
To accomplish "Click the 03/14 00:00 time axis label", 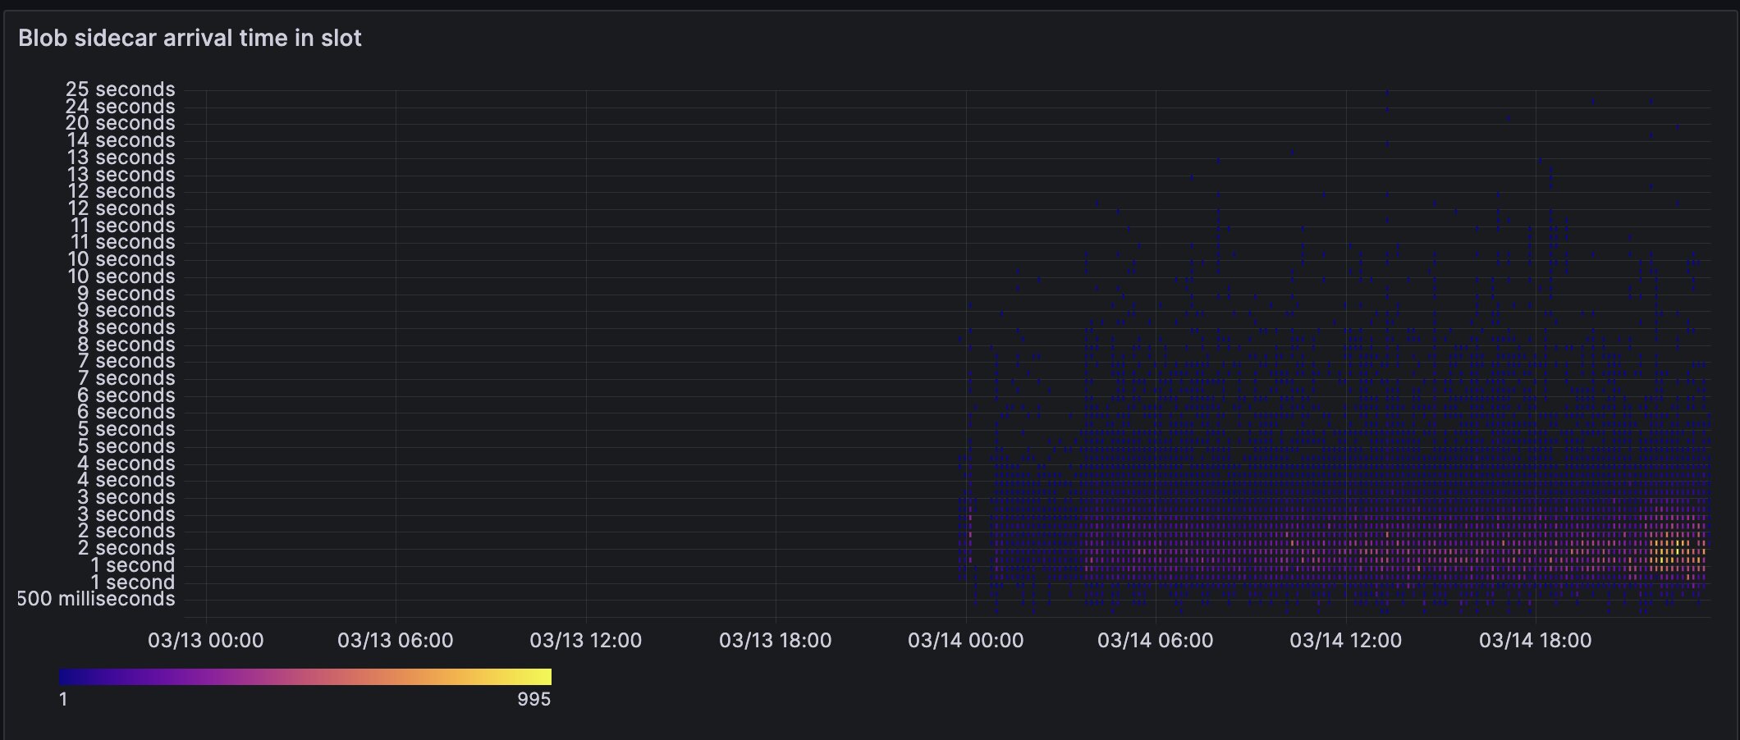I will point(965,641).
